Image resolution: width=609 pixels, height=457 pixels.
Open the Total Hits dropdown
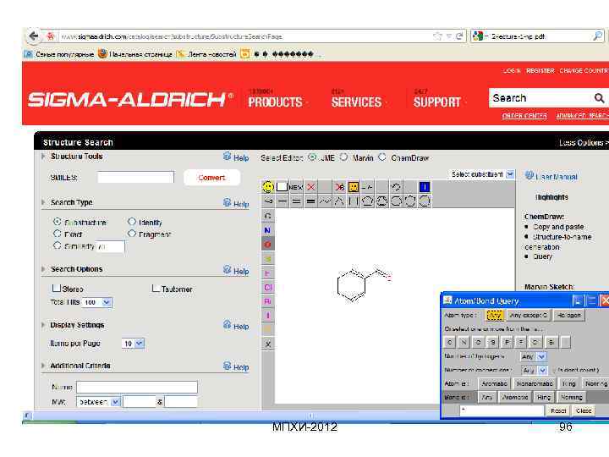pyautogui.click(x=107, y=302)
